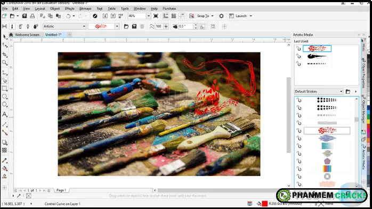The image size is (372, 209).
Task: Click the Paste icon in toolbar
Action: pos(58,16)
